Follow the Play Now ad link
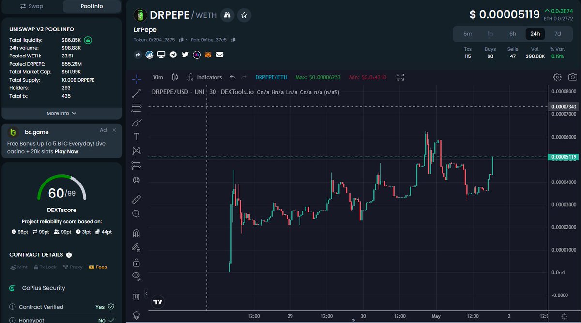Image resolution: width=581 pixels, height=323 pixels. [66, 151]
